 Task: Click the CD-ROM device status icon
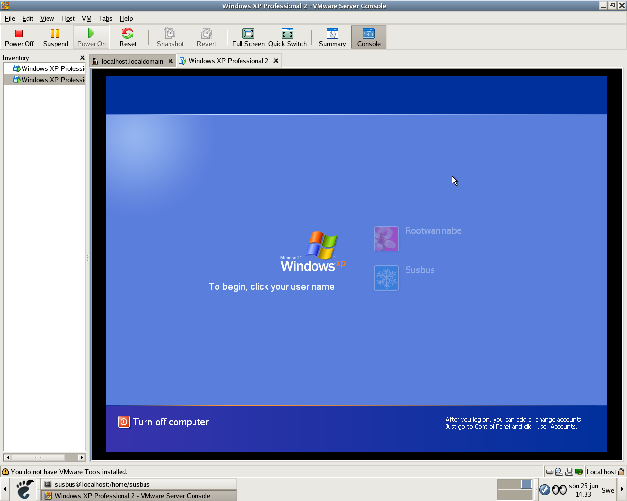click(x=559, y=472)
